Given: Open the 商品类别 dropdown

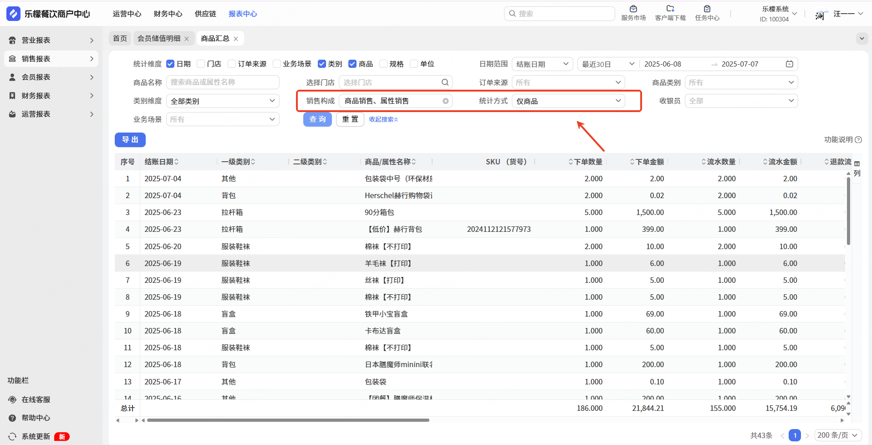Looking at the screenshot, I should pyautogui.click(x=741, y=82).
